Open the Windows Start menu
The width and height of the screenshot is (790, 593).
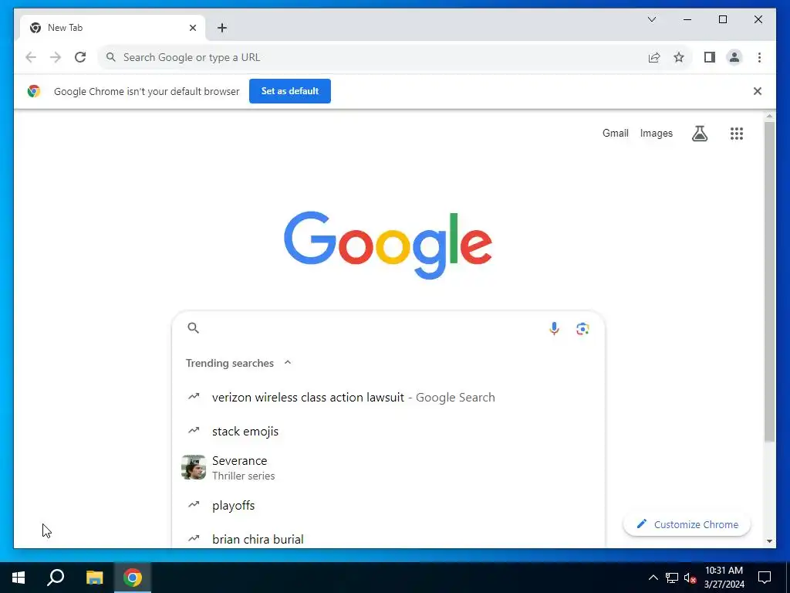point(19,578)
